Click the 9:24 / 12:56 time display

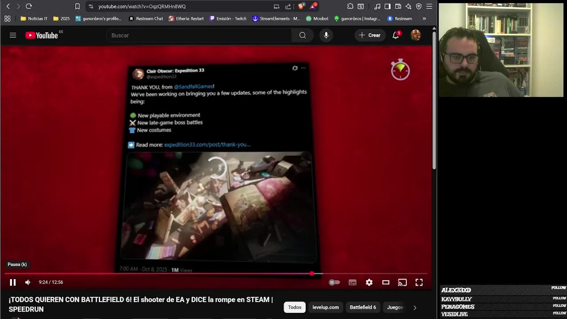(51, 282)
